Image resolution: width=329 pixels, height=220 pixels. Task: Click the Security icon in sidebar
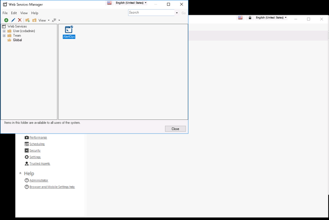pyautogui.click(x=27, y=151)
